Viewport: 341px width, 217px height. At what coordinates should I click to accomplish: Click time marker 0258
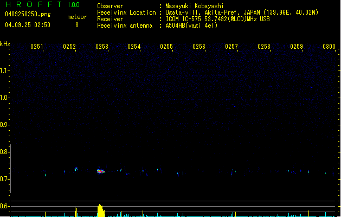pos(264,47)
